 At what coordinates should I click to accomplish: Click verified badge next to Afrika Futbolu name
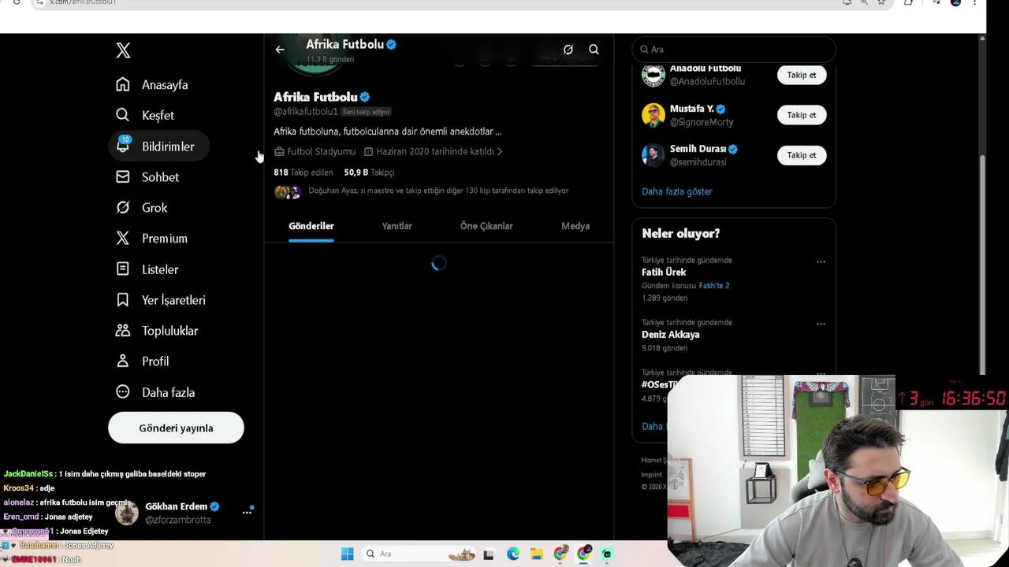(364, 97)
